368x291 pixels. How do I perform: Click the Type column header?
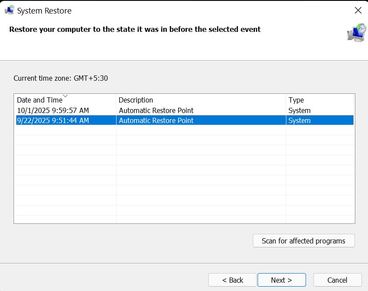click(x=296, y=100)
